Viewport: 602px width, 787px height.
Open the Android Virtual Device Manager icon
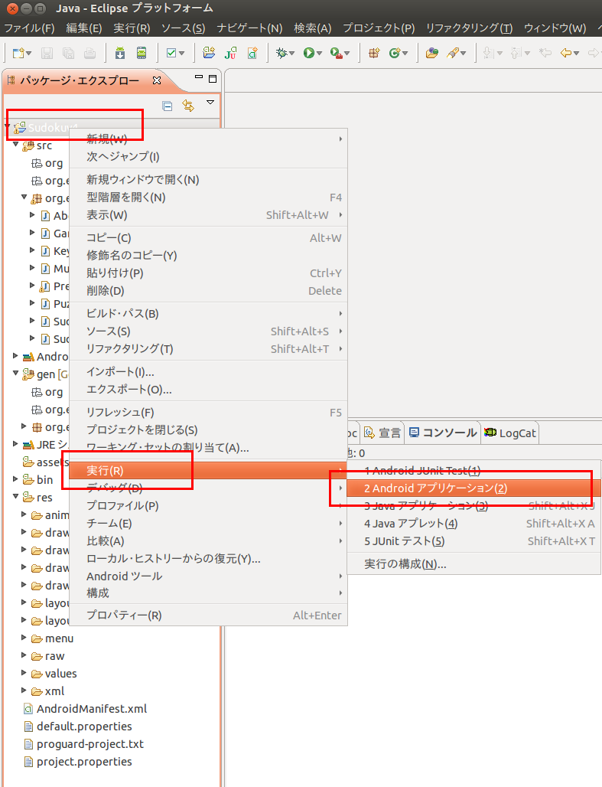click(142, 53)
